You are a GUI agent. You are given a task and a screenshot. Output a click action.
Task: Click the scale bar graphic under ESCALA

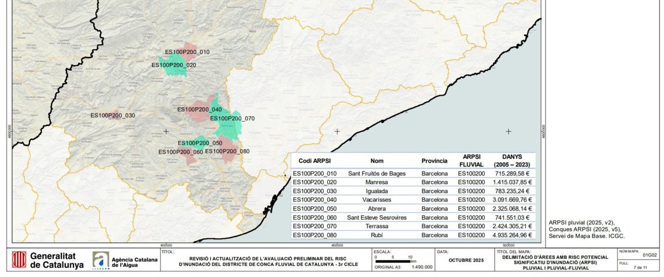[393, 262]
